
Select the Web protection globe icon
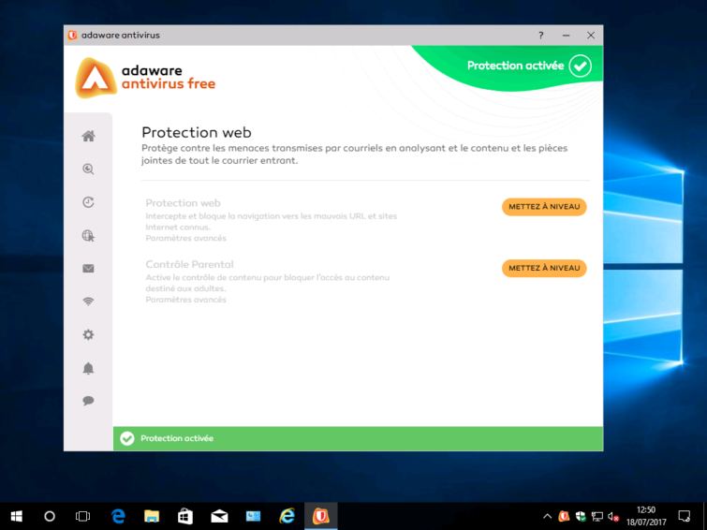[x=88, y=235]
